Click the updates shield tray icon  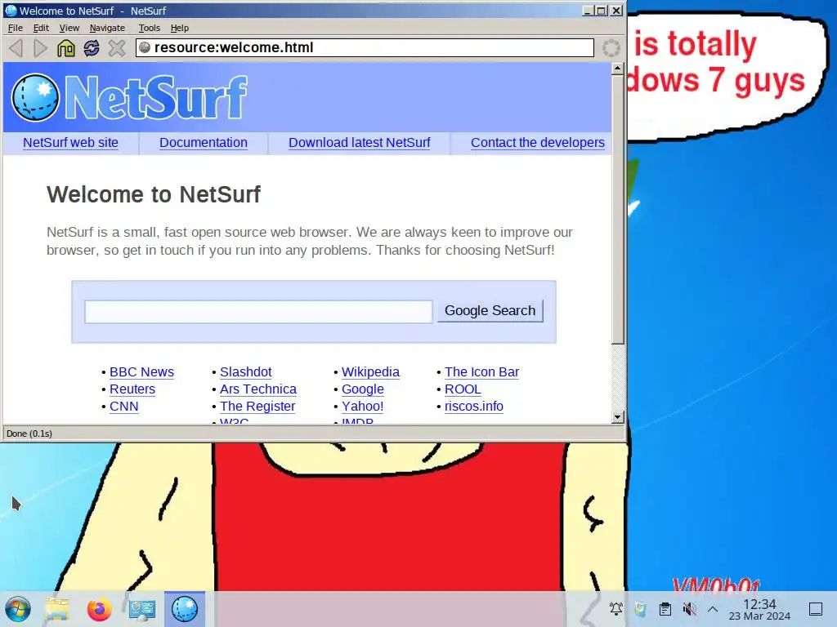[x=640, y=608]
